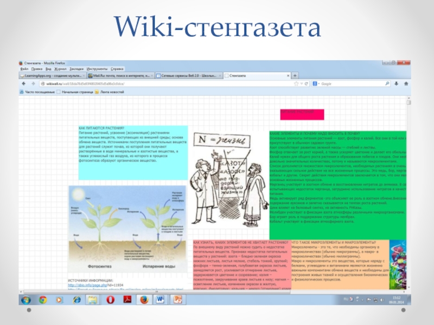This screenshot has height=325, width=434.
Task: Switch to Word in the taskbar
Action: click(x=160, y=300)
